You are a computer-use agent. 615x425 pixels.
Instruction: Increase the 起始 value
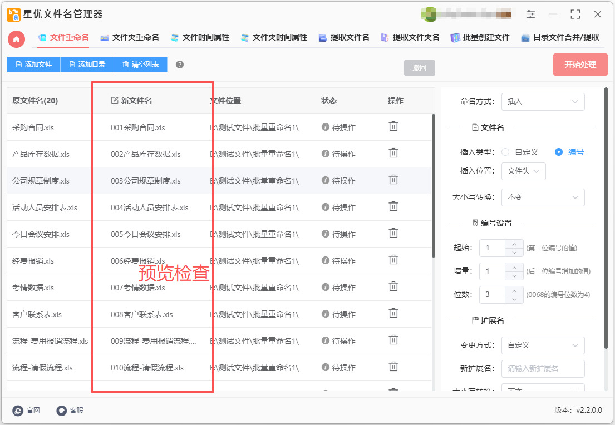(514, 244)
